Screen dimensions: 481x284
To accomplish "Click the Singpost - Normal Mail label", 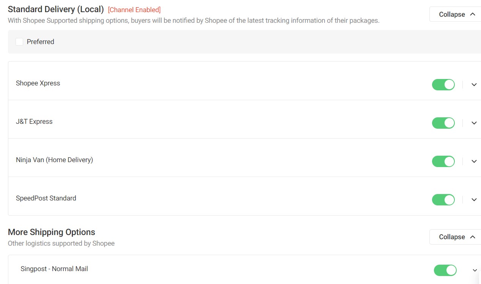I will [54, 269].
